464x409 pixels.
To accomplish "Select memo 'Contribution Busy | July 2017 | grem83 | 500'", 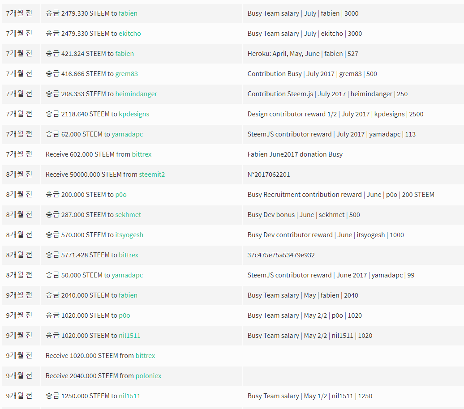I will point(312,74).
